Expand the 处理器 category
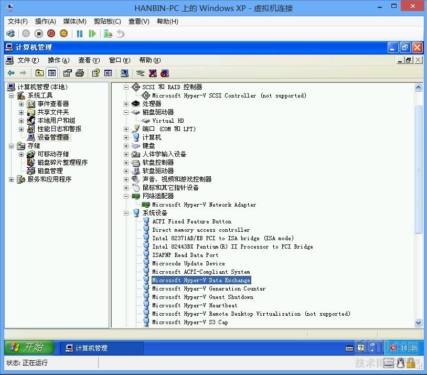Image resolution: width=427 pixels, height=375 pixels. pos(126,104)
